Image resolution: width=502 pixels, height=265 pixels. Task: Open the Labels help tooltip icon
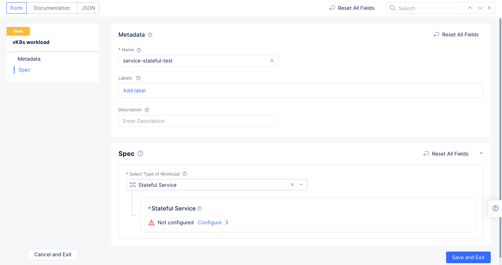click(138, 78)
